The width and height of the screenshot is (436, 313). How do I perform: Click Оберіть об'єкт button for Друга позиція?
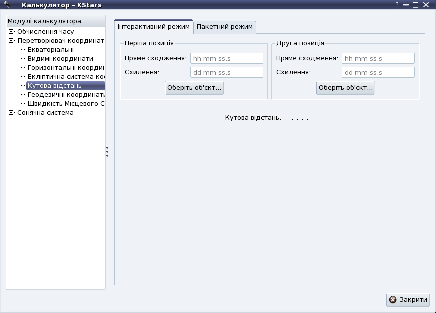click(346, 88)
